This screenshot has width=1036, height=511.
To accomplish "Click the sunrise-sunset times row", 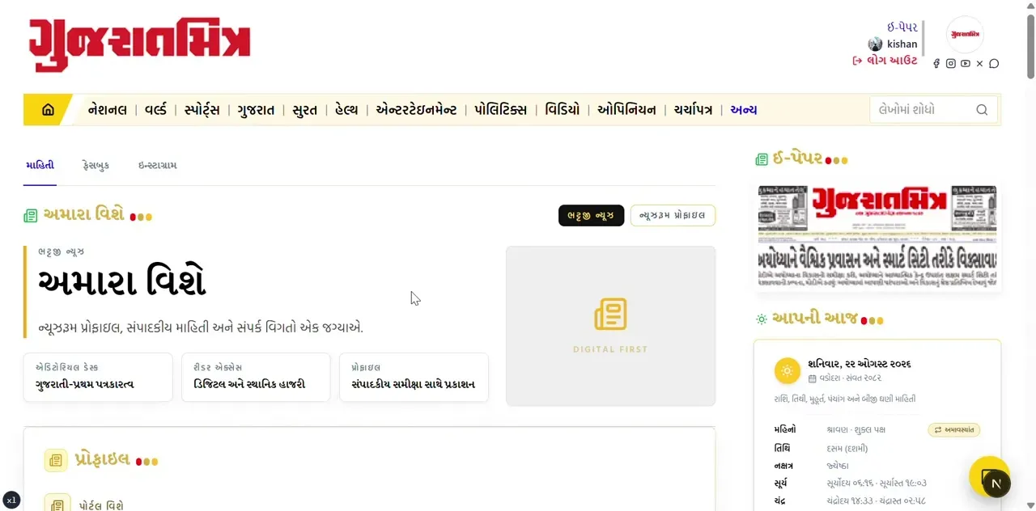I will coord(877,484).
